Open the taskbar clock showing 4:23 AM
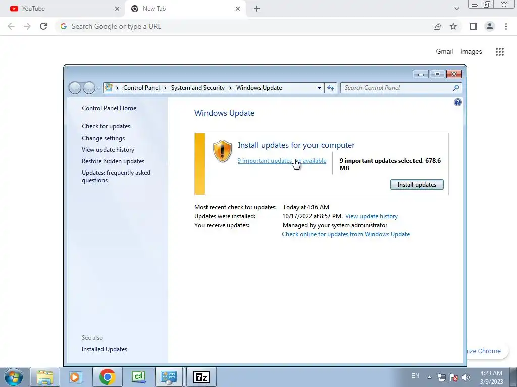The height and width of the screenshot is (387, 517). pos(491,377)
